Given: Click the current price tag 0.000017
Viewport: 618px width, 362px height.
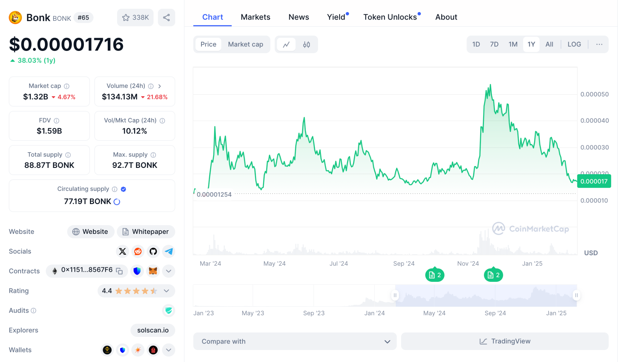Looking at the screenshot, I should [594, 181].
